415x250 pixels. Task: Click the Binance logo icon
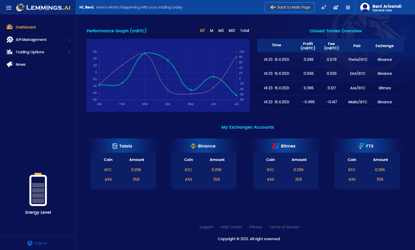[x=193, y=146]
